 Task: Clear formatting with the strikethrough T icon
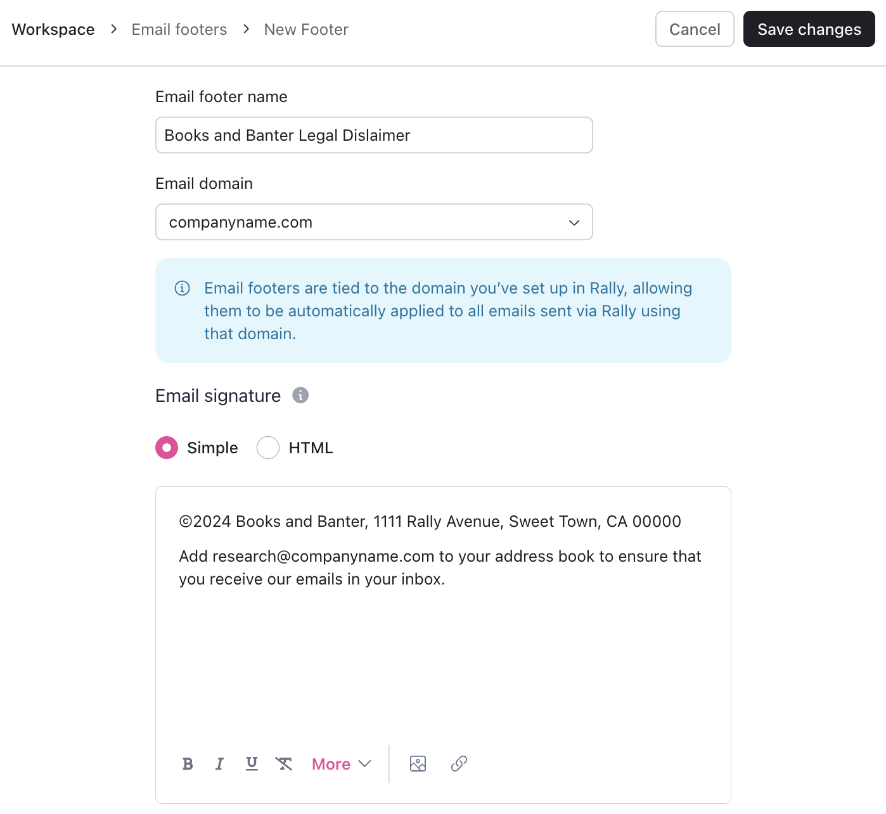[x=284, y=764]
